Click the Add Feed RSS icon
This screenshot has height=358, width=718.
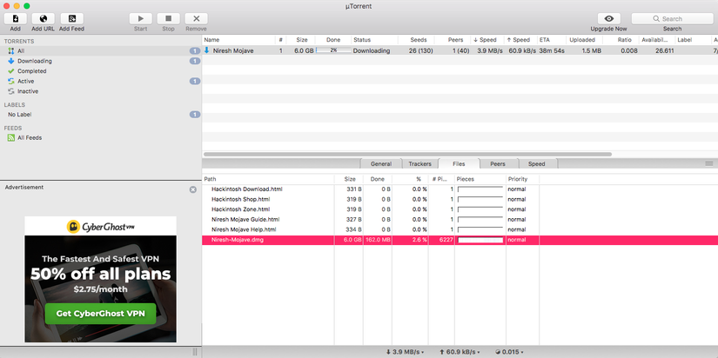click(x=71, y=19)
